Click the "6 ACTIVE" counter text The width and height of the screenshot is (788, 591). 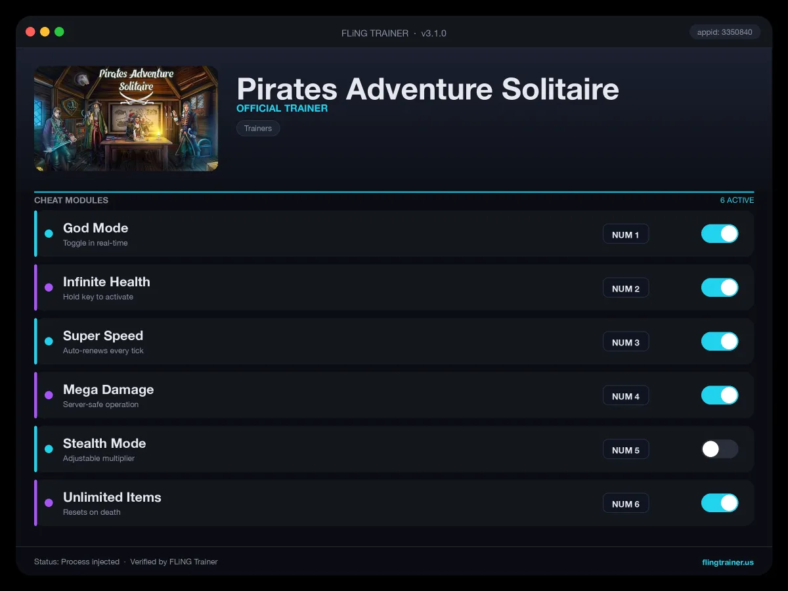pos(737,200)
